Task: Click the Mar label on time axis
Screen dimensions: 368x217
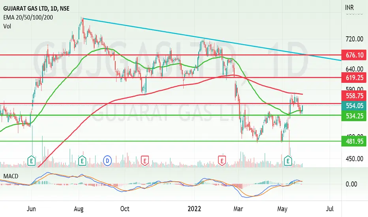Action: tap(238, 209)
